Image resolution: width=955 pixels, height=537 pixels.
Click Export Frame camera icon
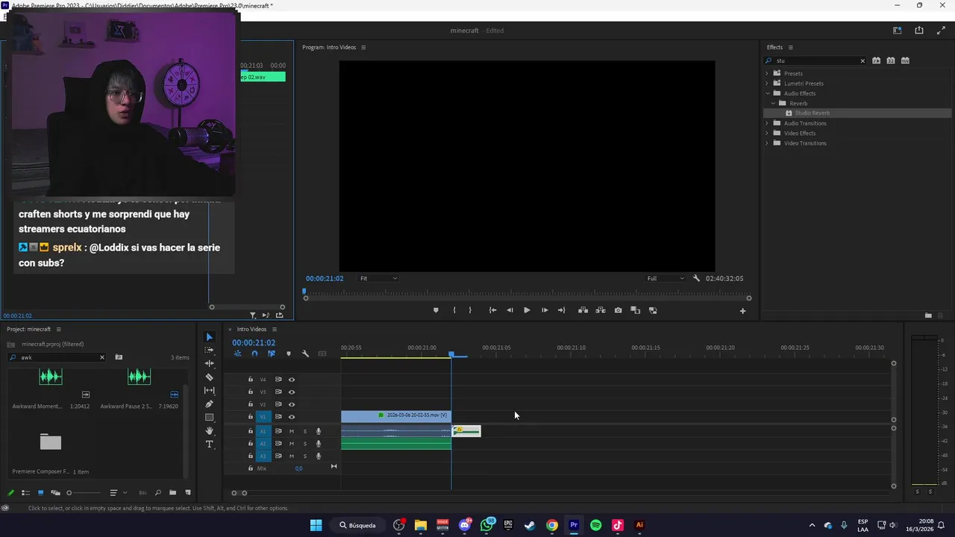pyautogui.click(x=618, y=310)
